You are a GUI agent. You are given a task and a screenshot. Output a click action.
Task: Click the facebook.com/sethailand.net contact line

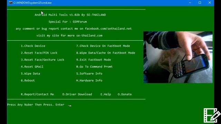point(74,29)
